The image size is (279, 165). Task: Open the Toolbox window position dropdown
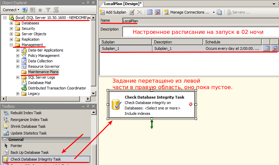(83, 106)
